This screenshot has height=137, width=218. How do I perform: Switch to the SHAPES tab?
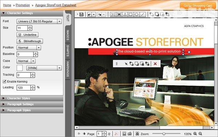(x=68, y=51)
